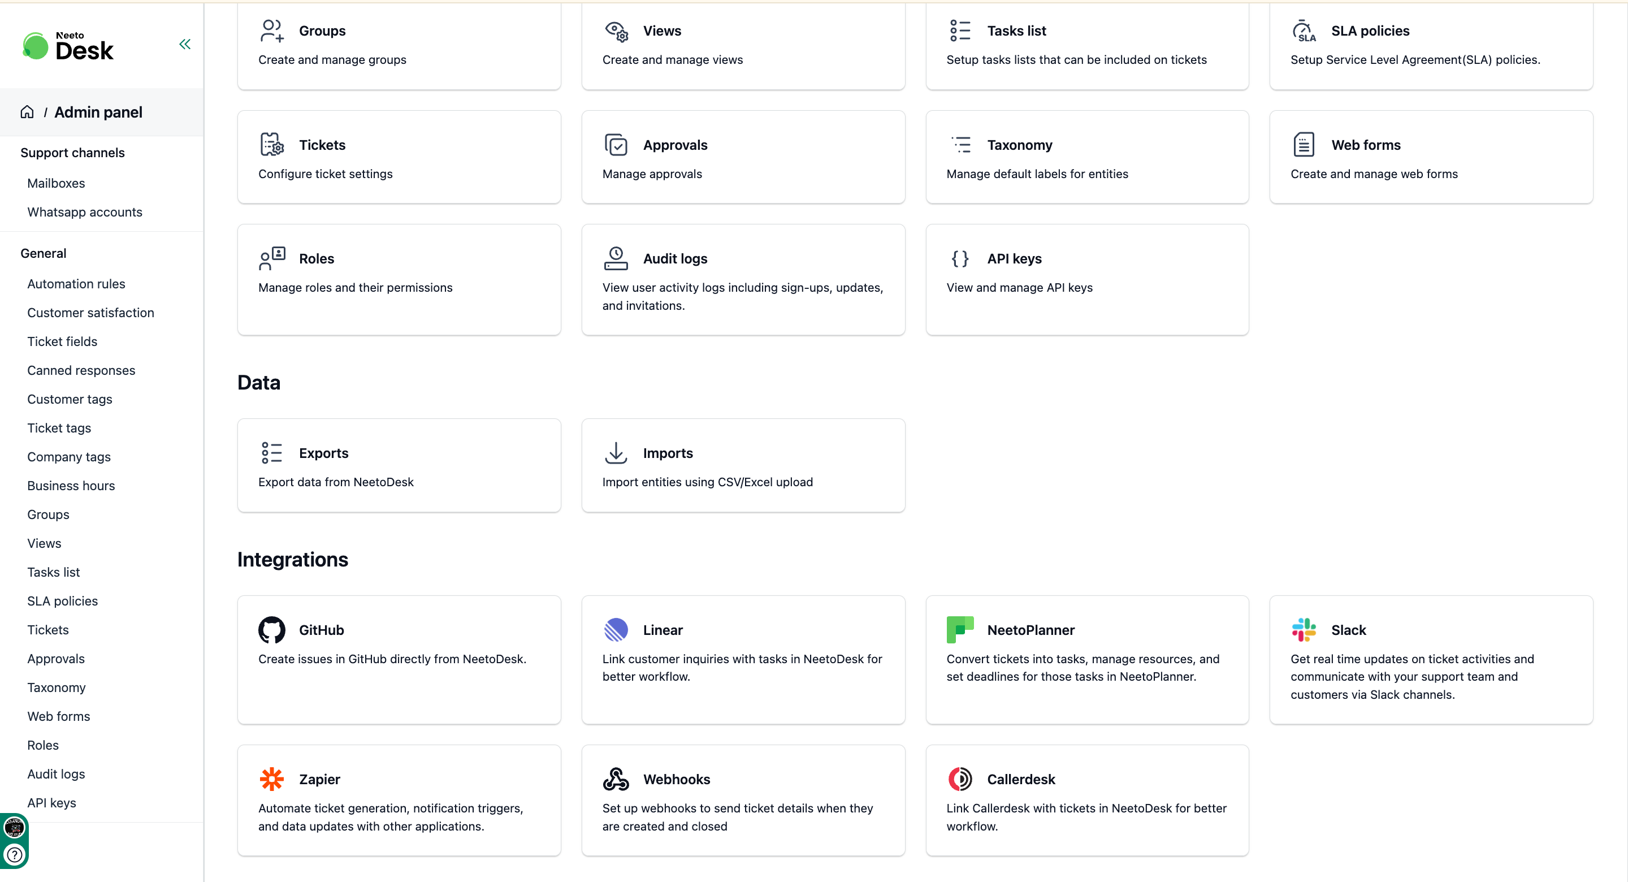Screen dimensions: 1628x882
Task: Select Automation rules in the sidebar
Action: point(76,284)
